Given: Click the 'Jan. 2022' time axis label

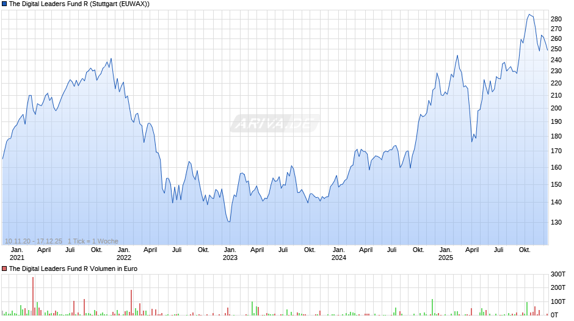Looking at the screenshot, I should click(x=124, y=254).
